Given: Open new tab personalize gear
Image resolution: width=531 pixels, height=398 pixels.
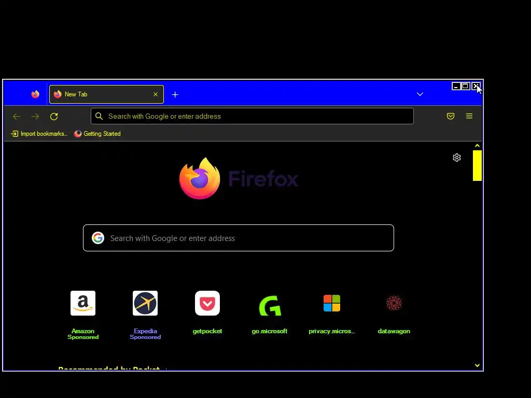Looking at the screenshot, I should tap(457, 158).
